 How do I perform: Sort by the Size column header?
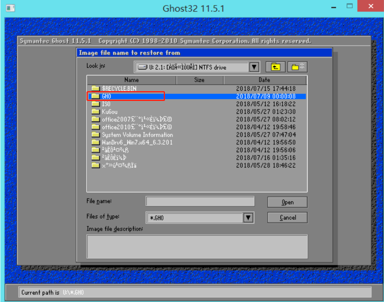coord(199,80)
